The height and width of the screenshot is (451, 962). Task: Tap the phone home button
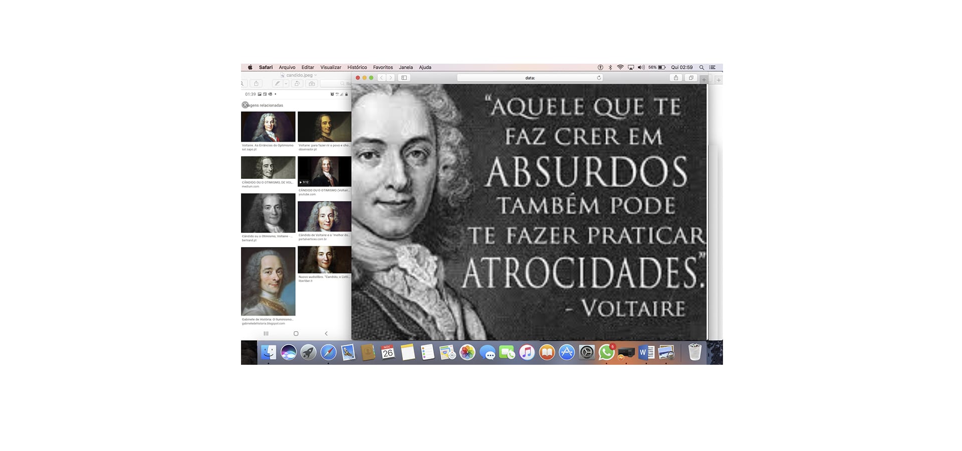click(x=296, y=333)
